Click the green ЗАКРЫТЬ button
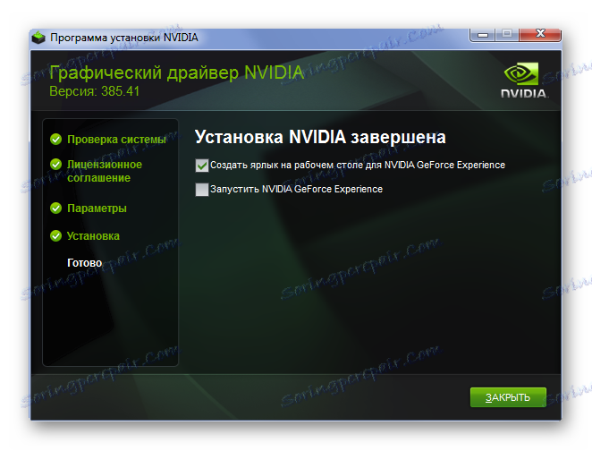The width and height of the screenshot is (592, 451). click(x=508, y=397)
